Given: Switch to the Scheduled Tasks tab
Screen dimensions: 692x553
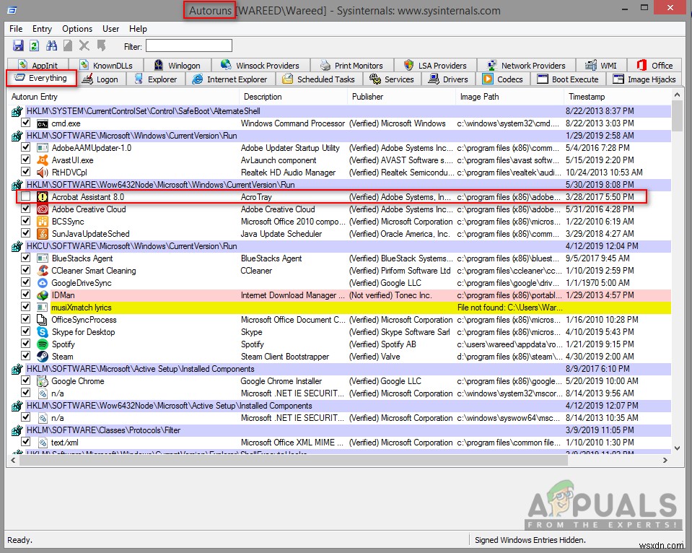Looking at the screenshot, I should 319,79.
